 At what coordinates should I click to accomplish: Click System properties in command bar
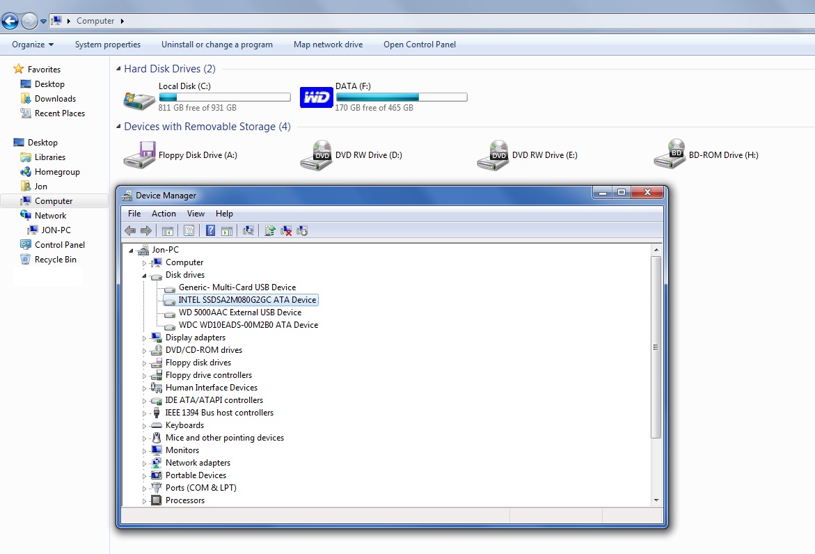(x=108, y=45)
